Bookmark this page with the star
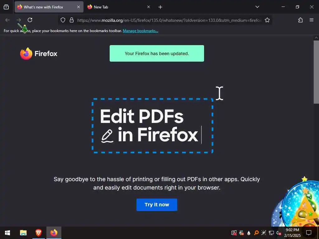The width and height of the screenshot is (319, 239). (267, 20)
